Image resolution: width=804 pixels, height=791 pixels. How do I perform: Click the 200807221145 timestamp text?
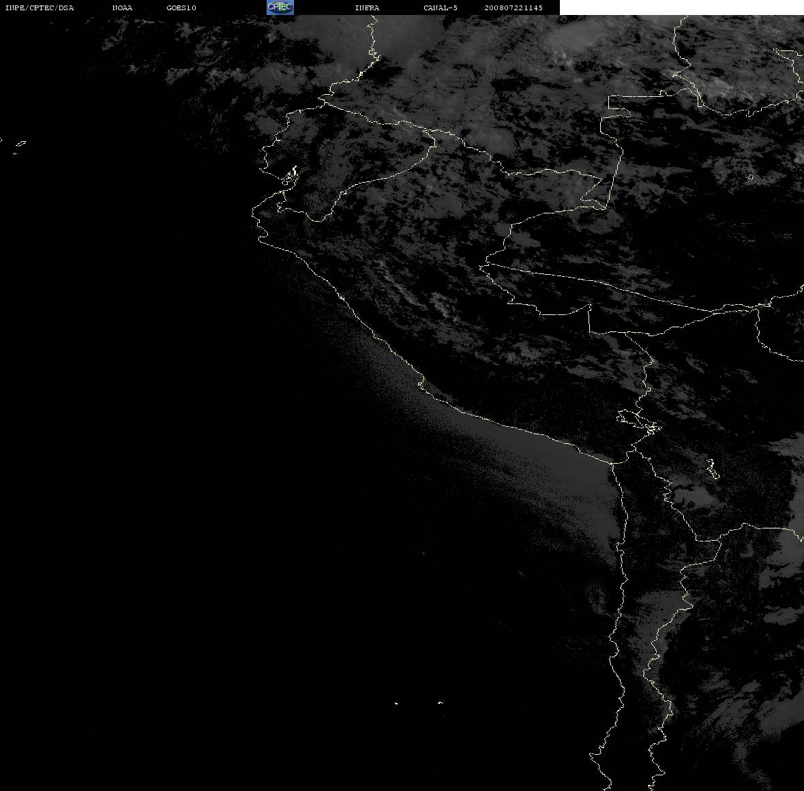tap(513, 8)
